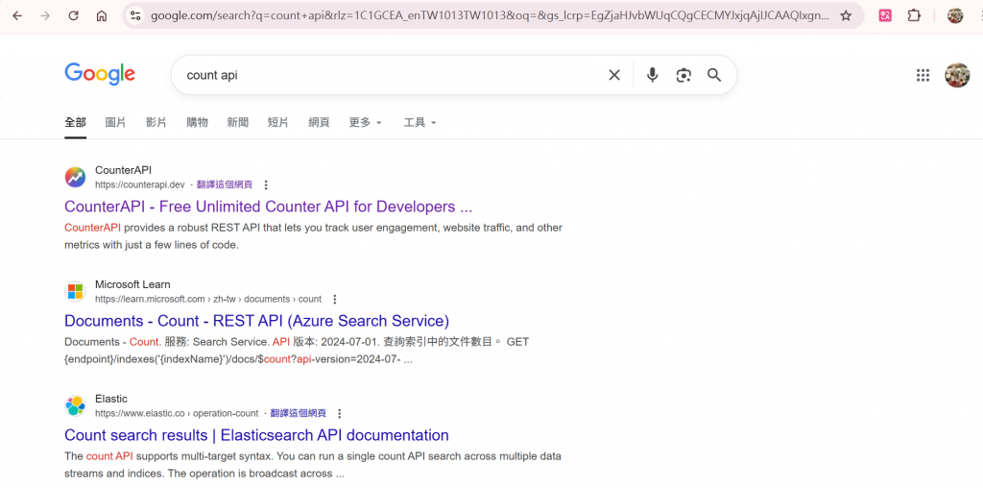Open the Chrome profile avatar in toolbar
The width and height of the screenshot is (983, 488).
(x=955, y=15)
